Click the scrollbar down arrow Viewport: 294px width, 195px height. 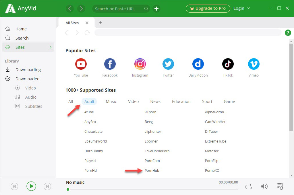291,175
